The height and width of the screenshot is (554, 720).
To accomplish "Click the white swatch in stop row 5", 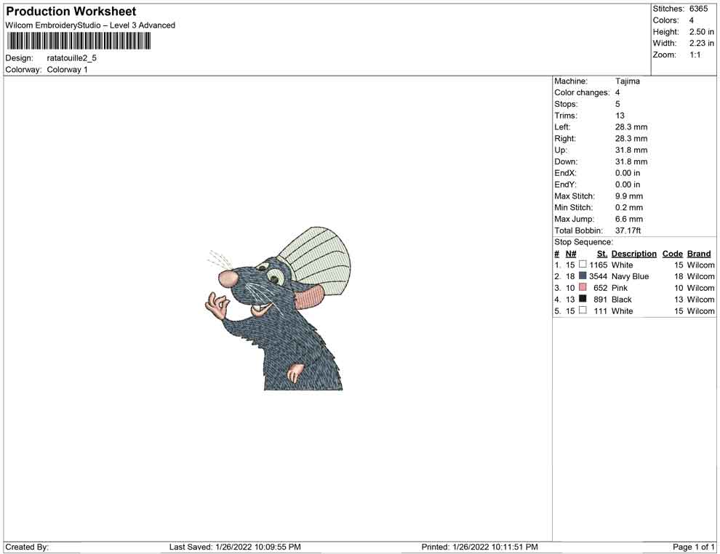I will (583, 310).
